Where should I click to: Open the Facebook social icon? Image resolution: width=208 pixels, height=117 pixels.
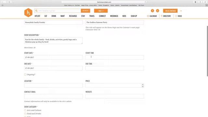pyautogui.click(x=152, y=11)
